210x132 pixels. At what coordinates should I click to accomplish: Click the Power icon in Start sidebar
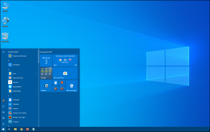(x=3, y=124)
